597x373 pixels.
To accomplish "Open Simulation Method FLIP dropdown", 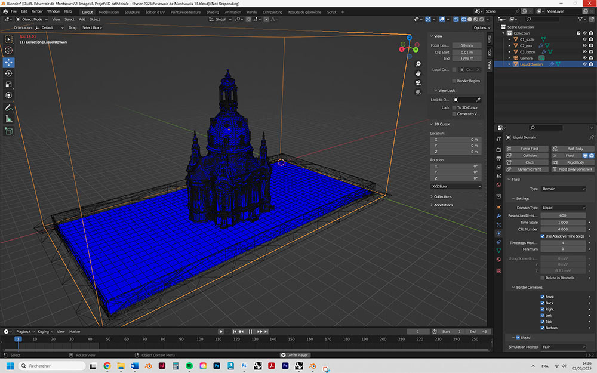I will tap(563, 347).
